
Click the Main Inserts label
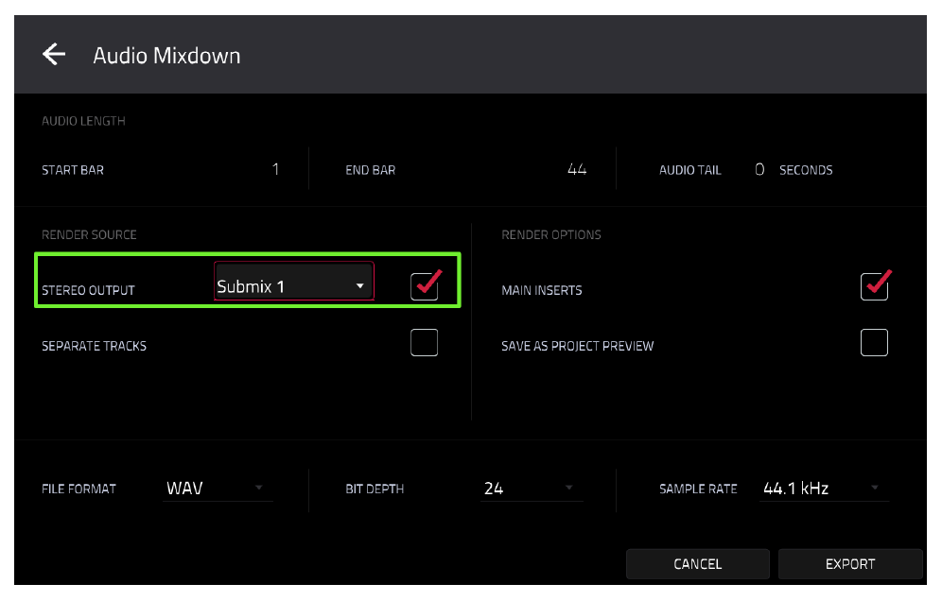[x=541, y=290]
